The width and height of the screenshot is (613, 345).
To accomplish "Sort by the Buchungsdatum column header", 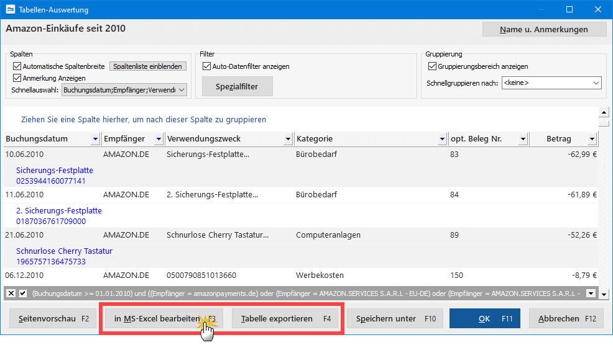I will 37,138.
